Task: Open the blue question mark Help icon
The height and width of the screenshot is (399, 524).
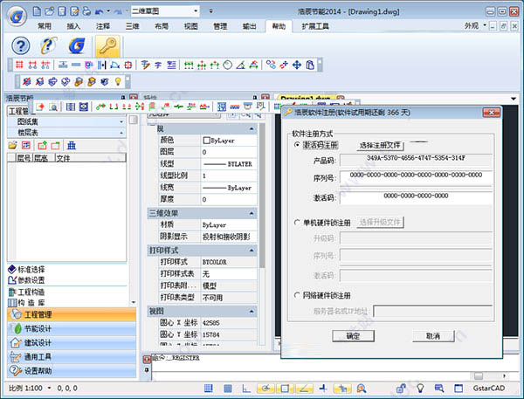Action: [21, 45]
